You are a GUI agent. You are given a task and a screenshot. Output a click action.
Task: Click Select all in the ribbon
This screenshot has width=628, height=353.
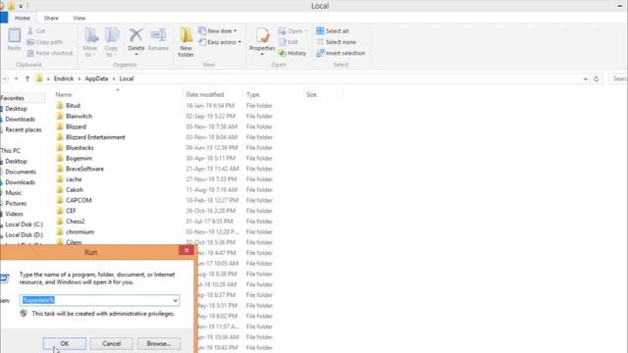click(x=333, y=30)
